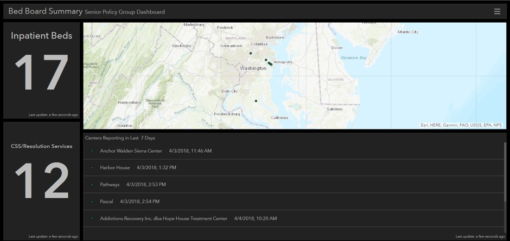Image resolution: width=510 pixels, height=241 pixels.
Task: Click the Bed Board Summary title
Action: tap(45, 11)
